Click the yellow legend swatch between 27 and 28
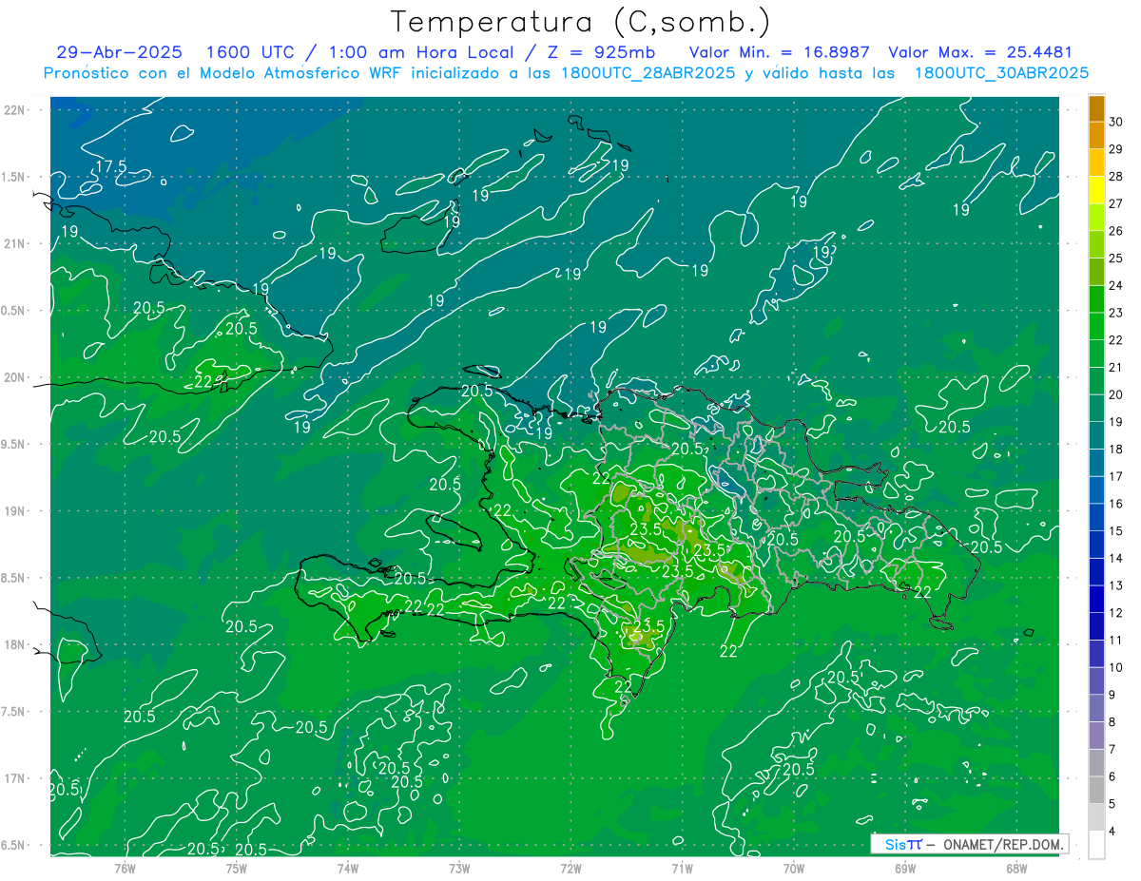1141x881 pixels. [x=1096, y=190]
